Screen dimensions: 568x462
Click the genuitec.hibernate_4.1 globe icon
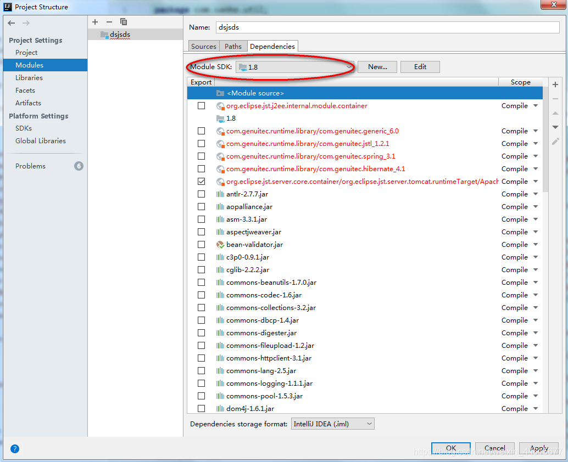point(220,169)
